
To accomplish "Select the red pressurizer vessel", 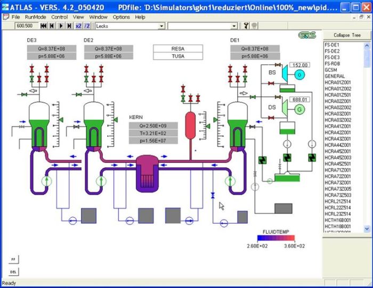I will (x=190, y=126).
